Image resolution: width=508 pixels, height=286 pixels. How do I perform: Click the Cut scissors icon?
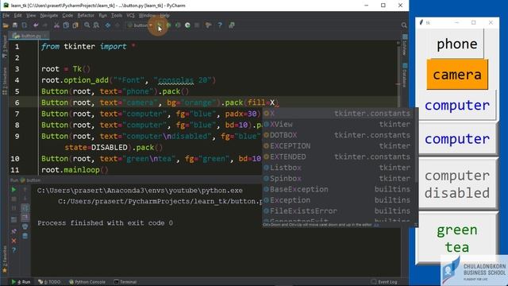click(x=56, y=25)
